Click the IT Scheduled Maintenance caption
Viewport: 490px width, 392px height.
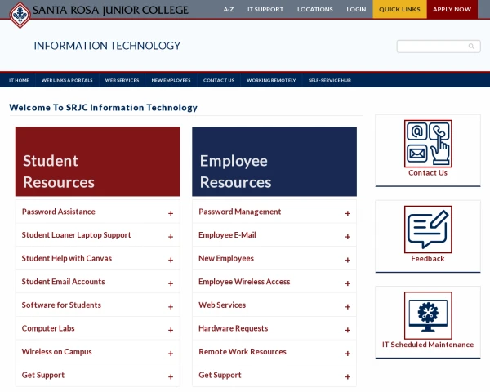pyautogui.click(x=428, y=345)
